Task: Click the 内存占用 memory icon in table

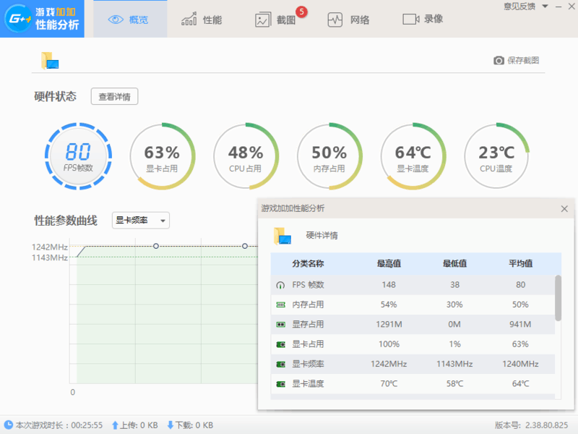Action: tap(280, 305)
